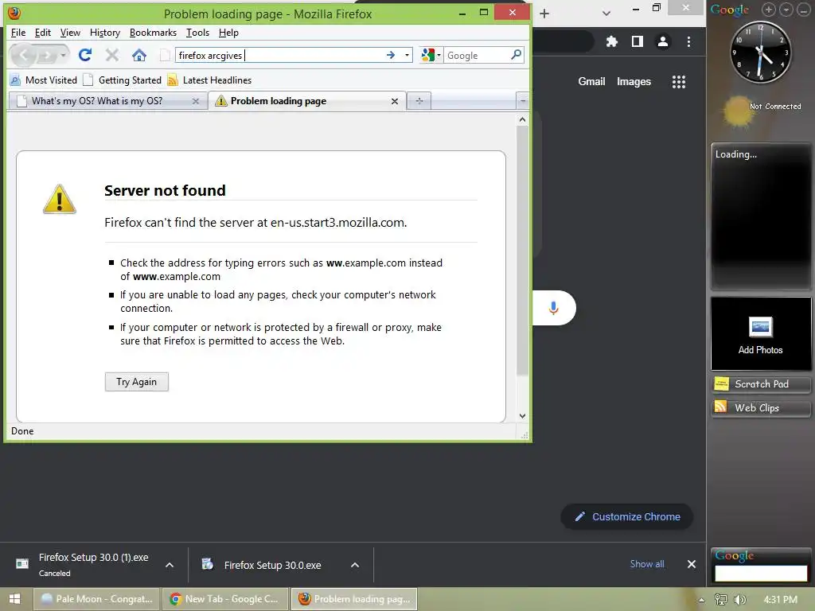Click the Google sidebar search box
The width and height of the screenshot is (815, 611).
coord(761,573)
